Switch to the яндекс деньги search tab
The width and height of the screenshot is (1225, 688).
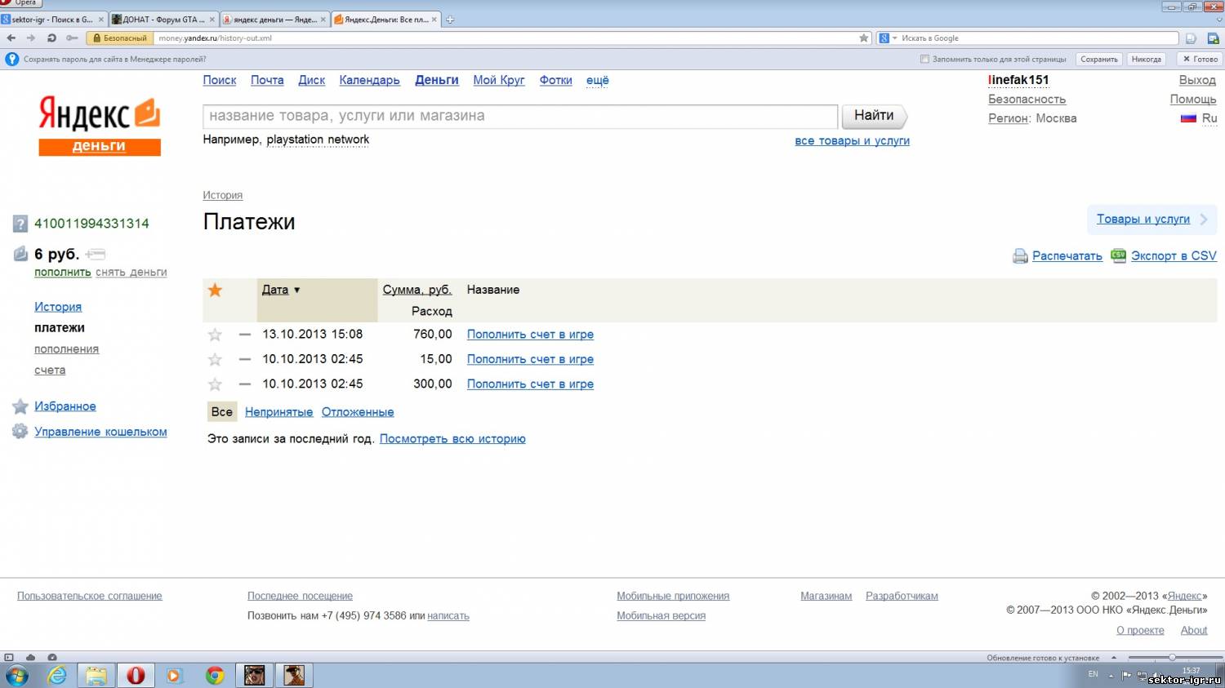(275, 20)
